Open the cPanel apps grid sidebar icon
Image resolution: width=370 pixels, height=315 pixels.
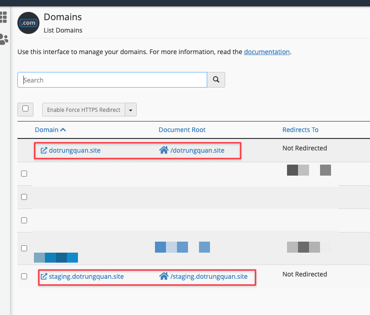pos(4,17)
